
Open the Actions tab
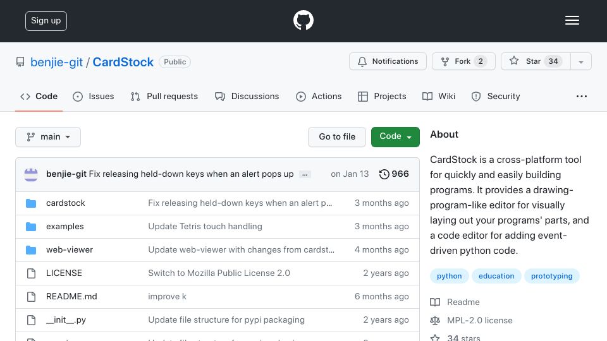319,97
